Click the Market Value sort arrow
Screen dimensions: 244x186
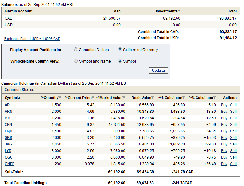(x=124, y=98)
